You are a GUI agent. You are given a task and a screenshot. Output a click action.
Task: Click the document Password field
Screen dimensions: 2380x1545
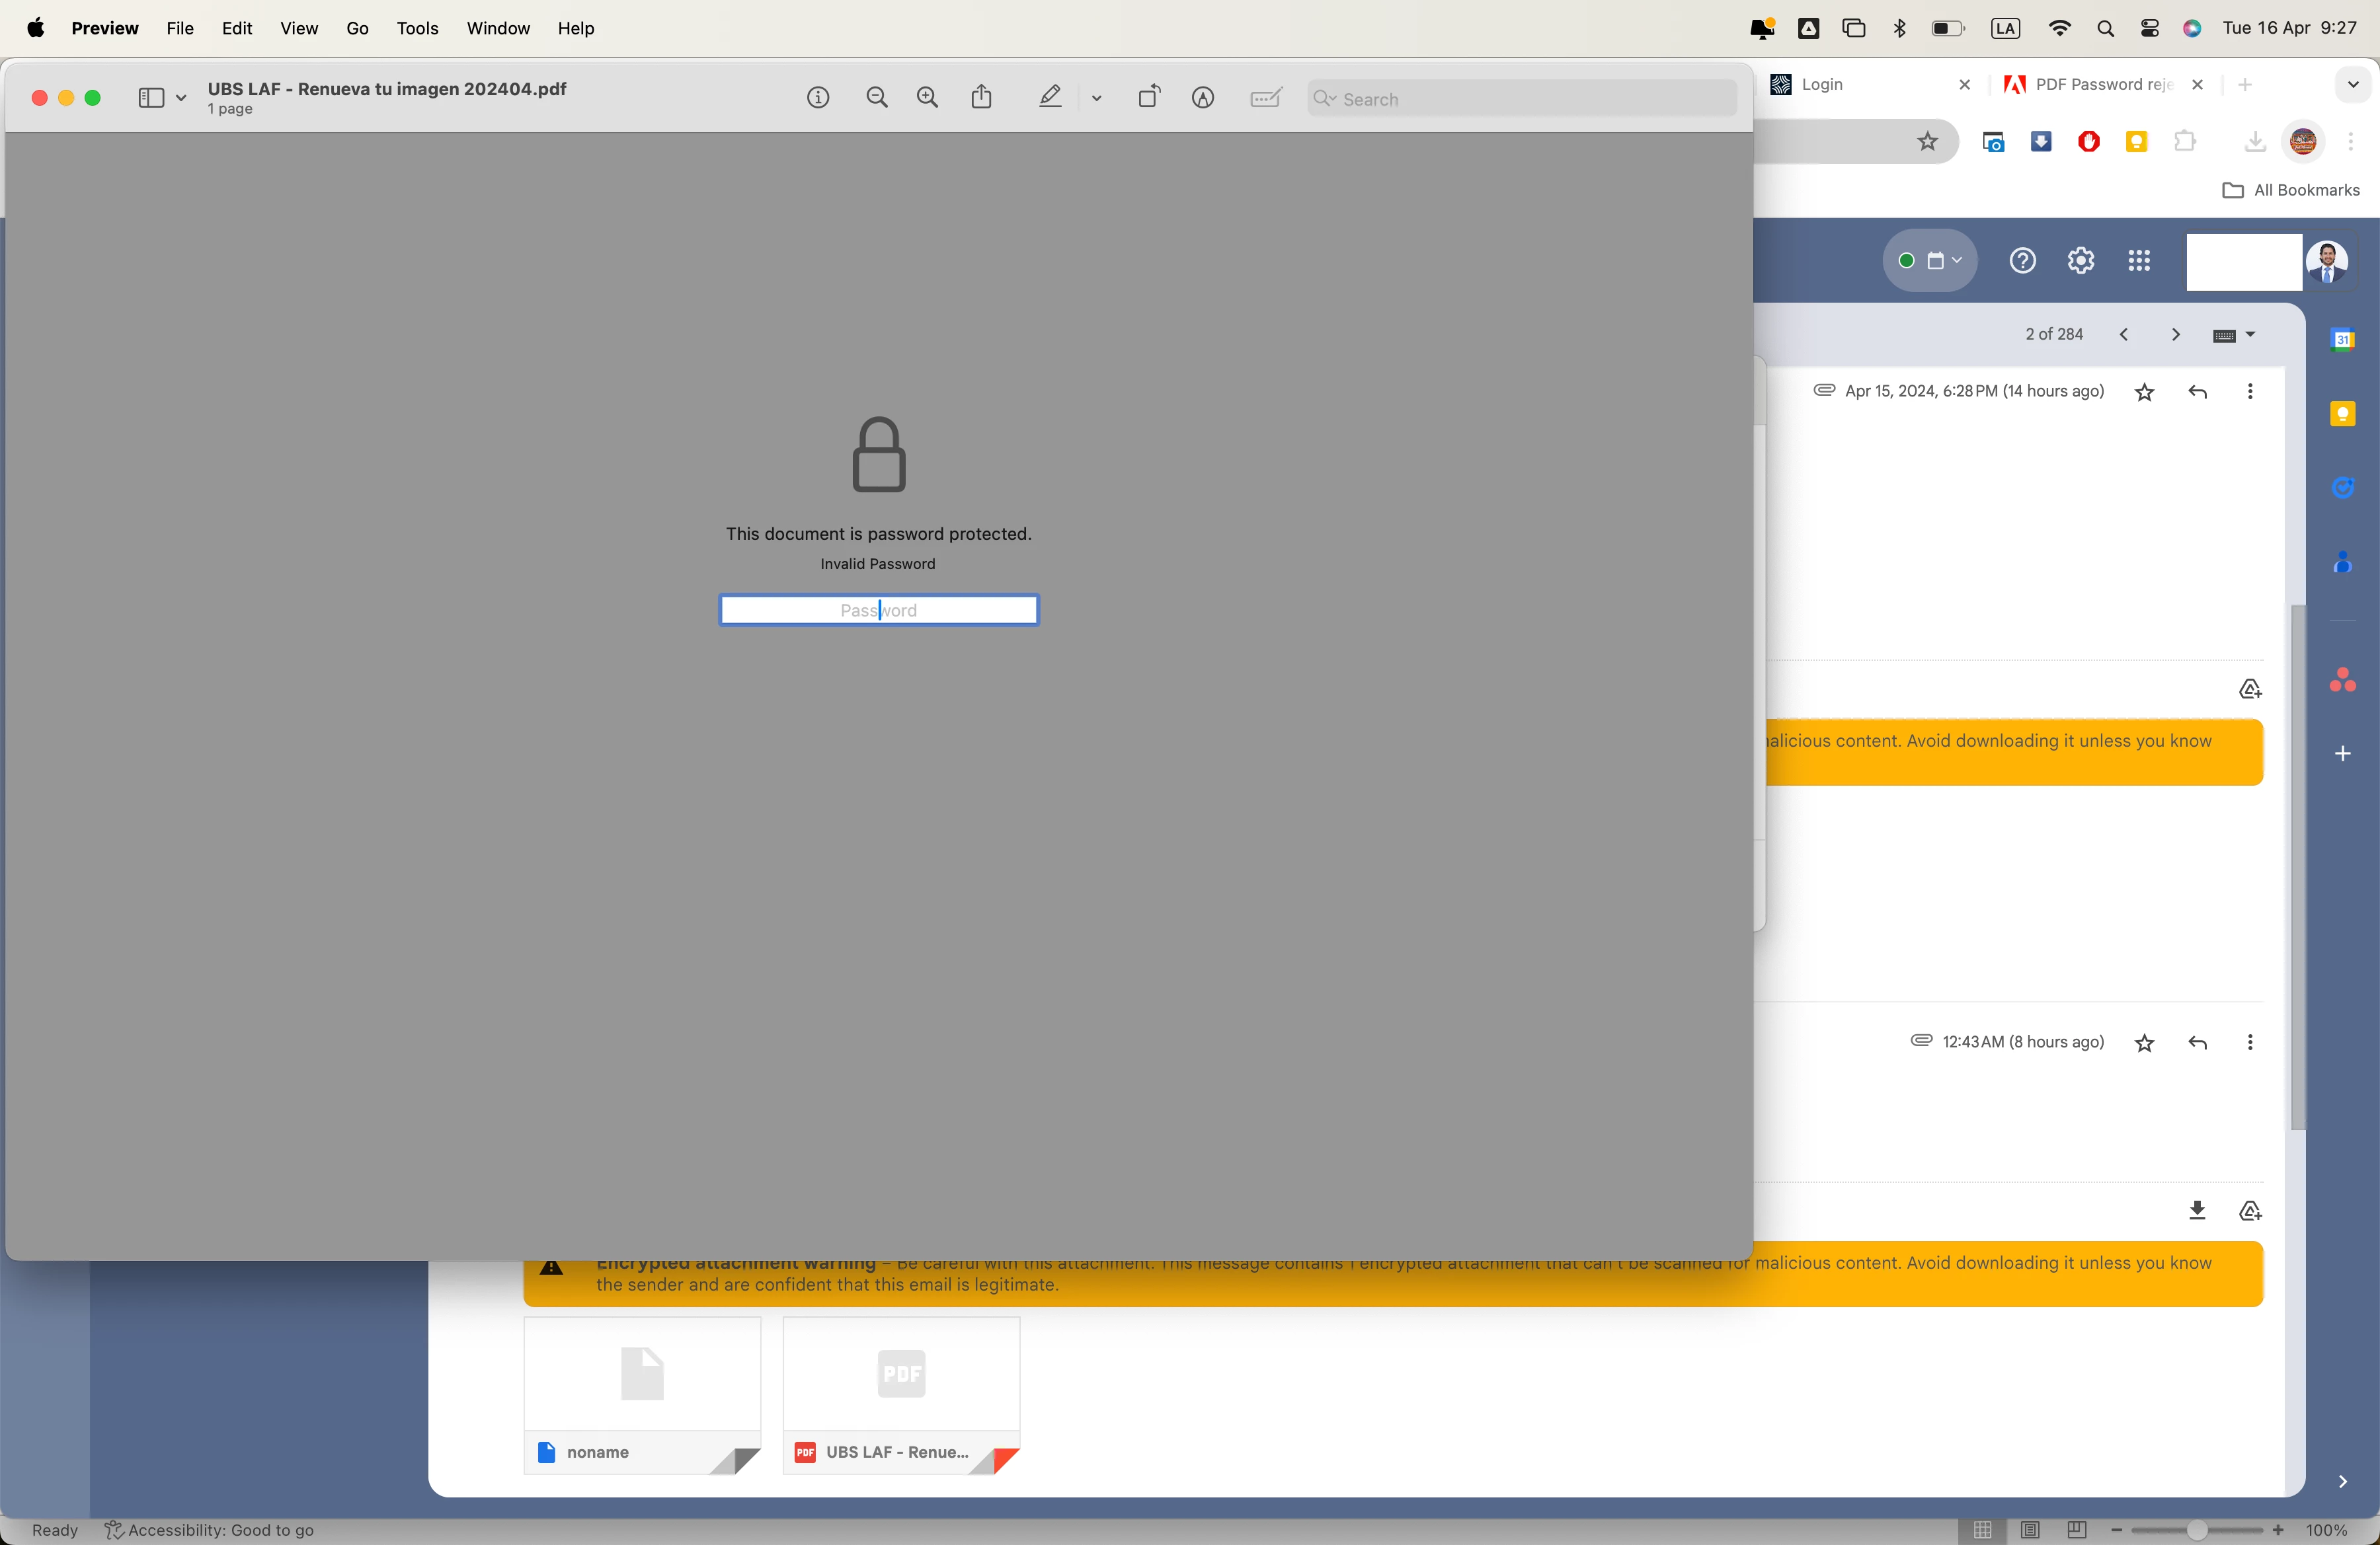click(x=878, y=611)
